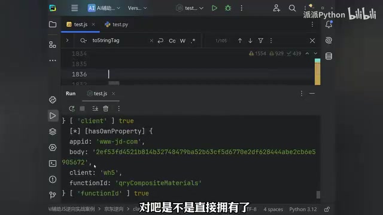Open the AI project dropdown
Viewport: 383px width, 215px height.
pyautogui.click(x=104, y=8)
